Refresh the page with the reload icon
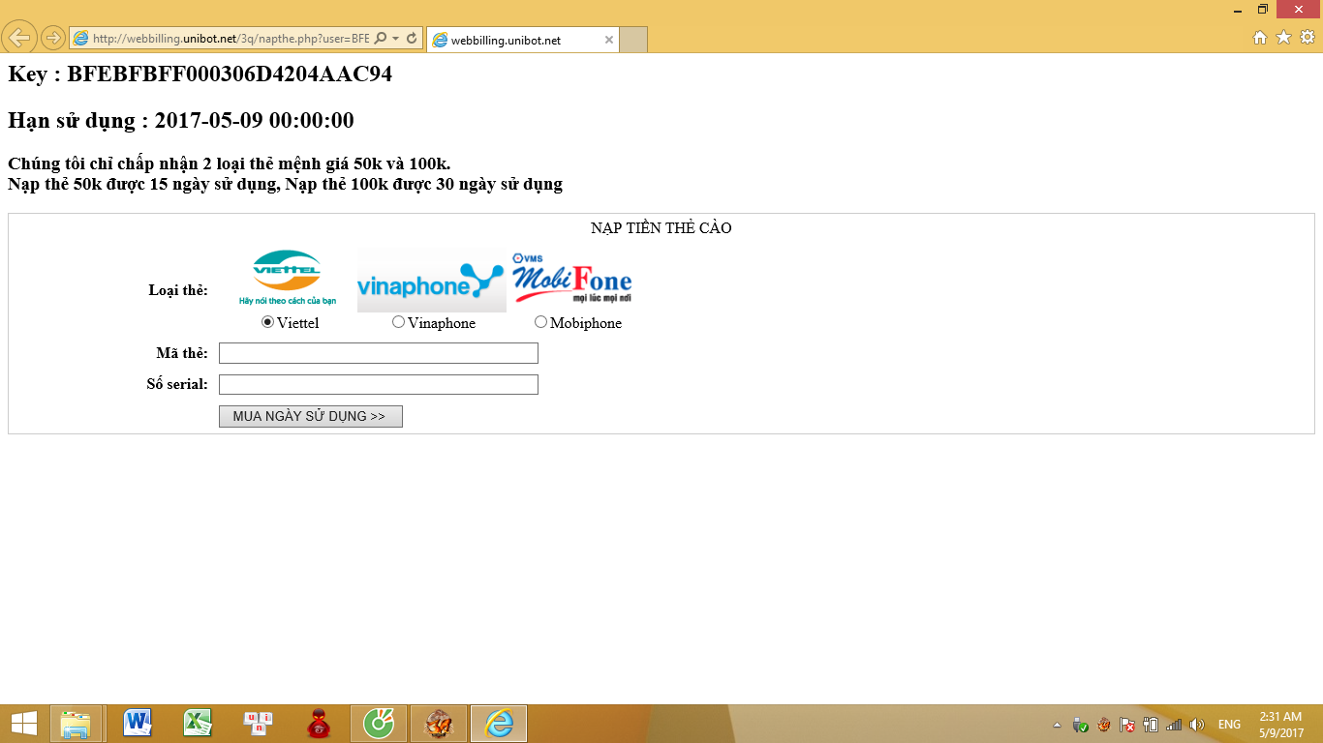 pos(412,39)
